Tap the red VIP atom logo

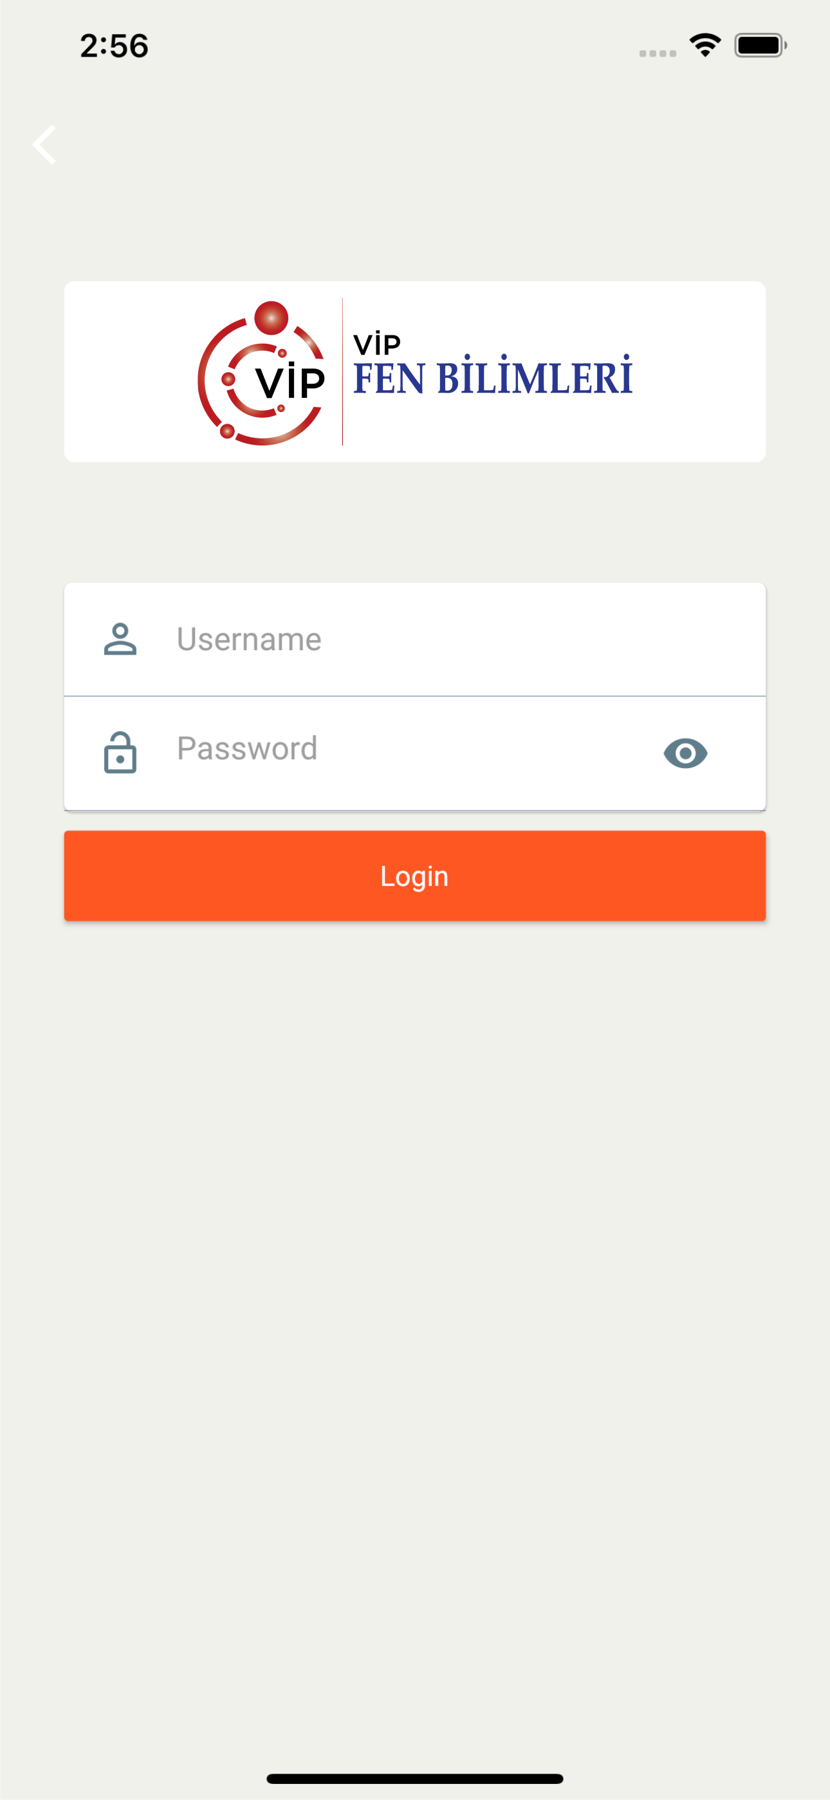[262, 373]
